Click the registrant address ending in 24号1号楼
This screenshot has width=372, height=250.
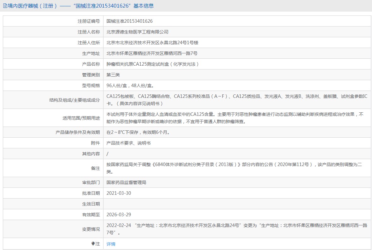(152, 43)
